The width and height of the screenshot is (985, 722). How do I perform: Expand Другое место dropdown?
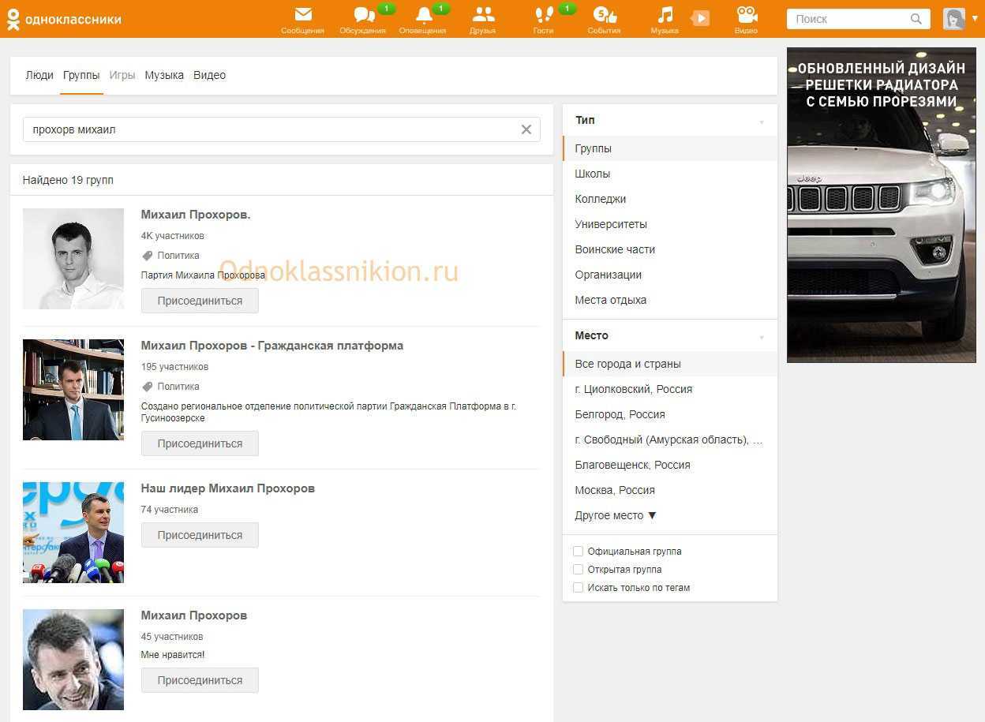pyautogui.click(x=616, y=515)
